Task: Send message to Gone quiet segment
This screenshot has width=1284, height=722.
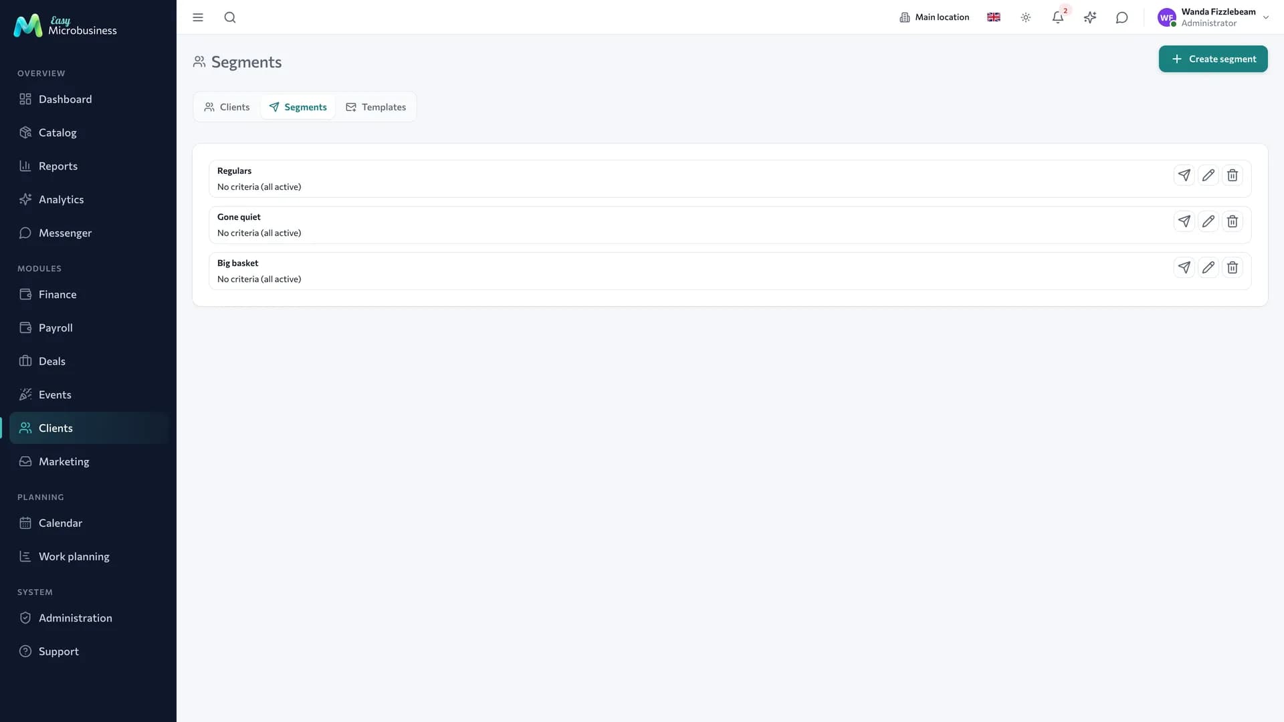Action: [x=1184, y=221]
